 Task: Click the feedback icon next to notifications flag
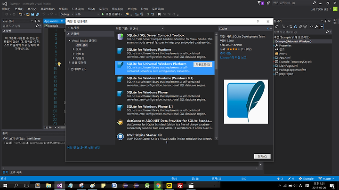268,3
